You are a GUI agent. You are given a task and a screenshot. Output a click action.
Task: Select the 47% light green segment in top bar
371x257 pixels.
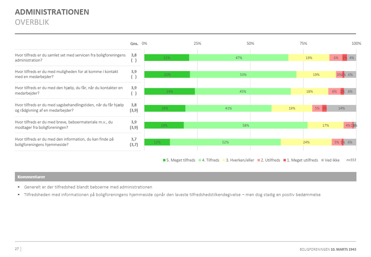[x=239, y=58]
